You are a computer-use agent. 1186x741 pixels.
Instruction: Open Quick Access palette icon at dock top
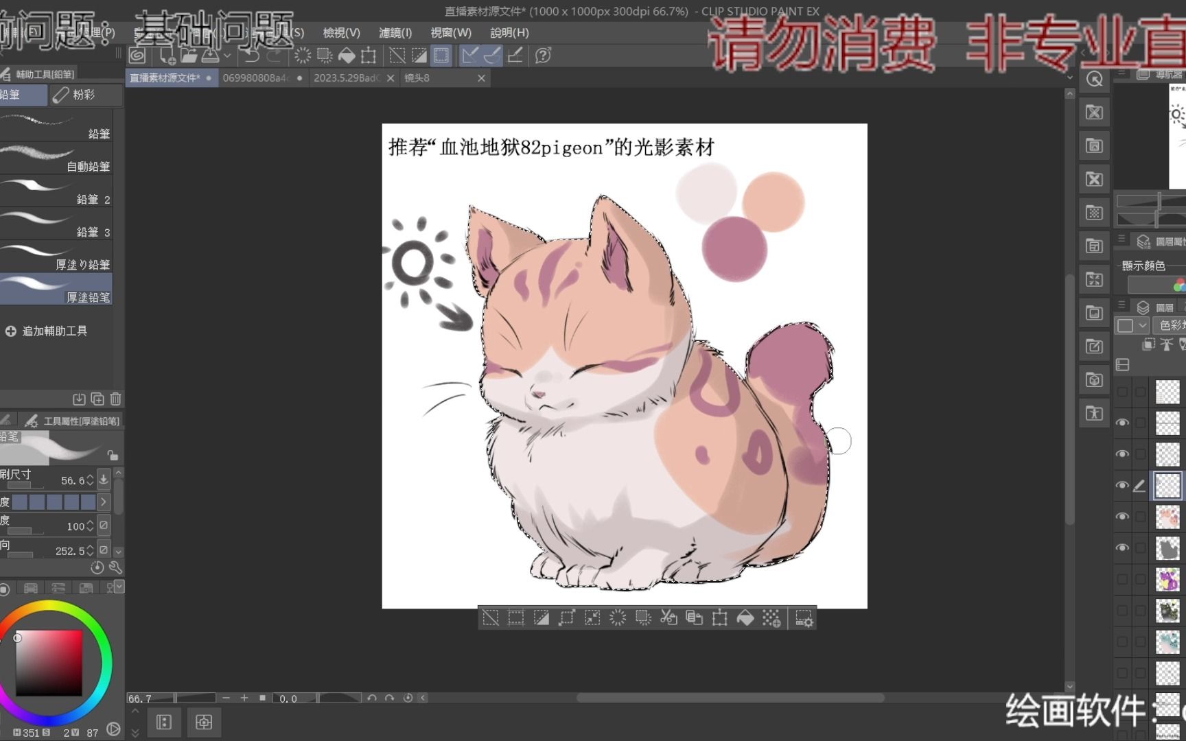tap(1094, 79)
